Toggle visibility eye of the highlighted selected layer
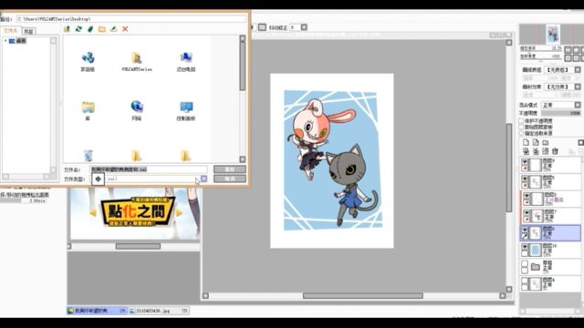Screen dimensions: 584x328 [525, 231]
